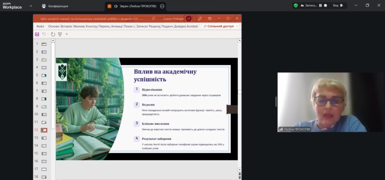Click the Save icon in PowerPoint toolbar
Image resolution: width=385 pixels, height=180 pixels.
(37, 34)
